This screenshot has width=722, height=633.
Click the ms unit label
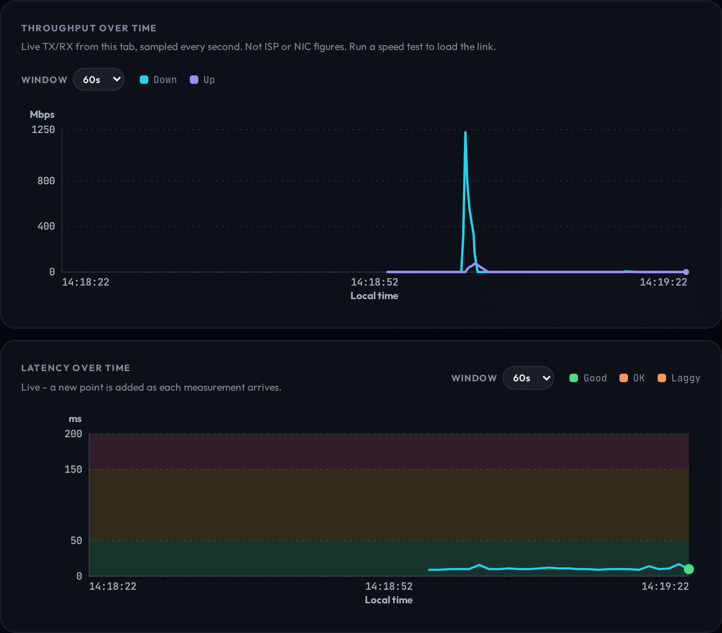click(x=75, y=419)
